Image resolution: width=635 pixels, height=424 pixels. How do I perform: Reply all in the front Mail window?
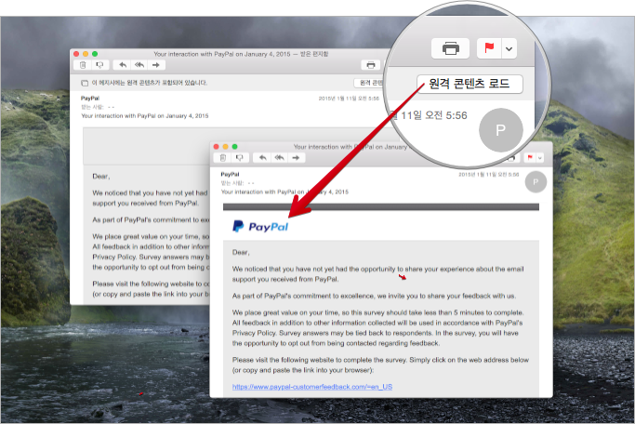click(x=280, y=157)
